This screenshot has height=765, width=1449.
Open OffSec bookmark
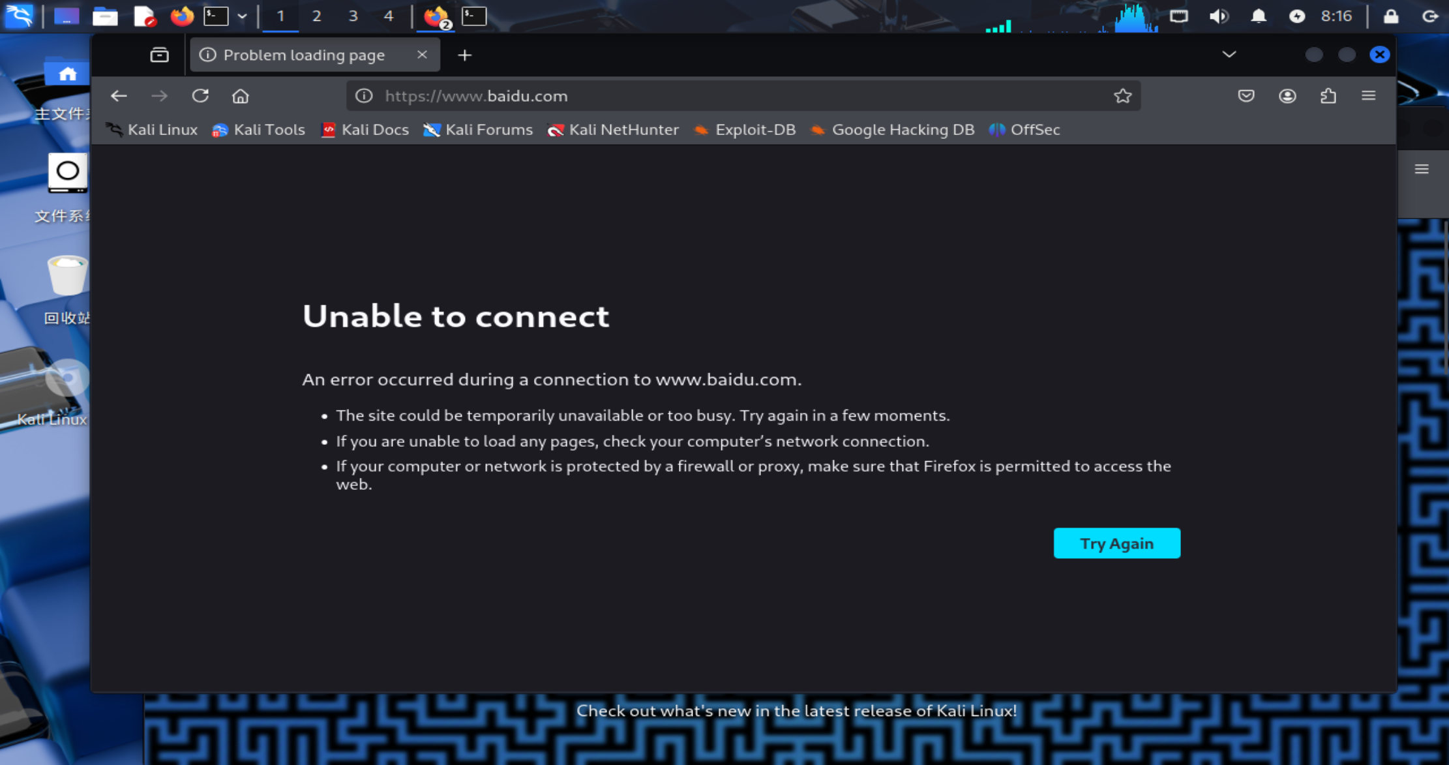[1024, 130]
